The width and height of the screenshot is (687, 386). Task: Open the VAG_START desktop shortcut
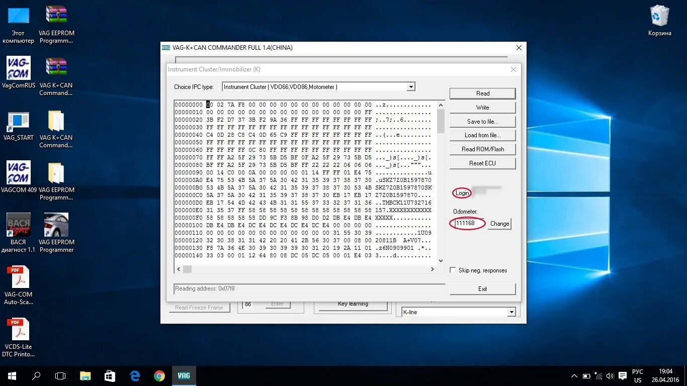point(19,126)
